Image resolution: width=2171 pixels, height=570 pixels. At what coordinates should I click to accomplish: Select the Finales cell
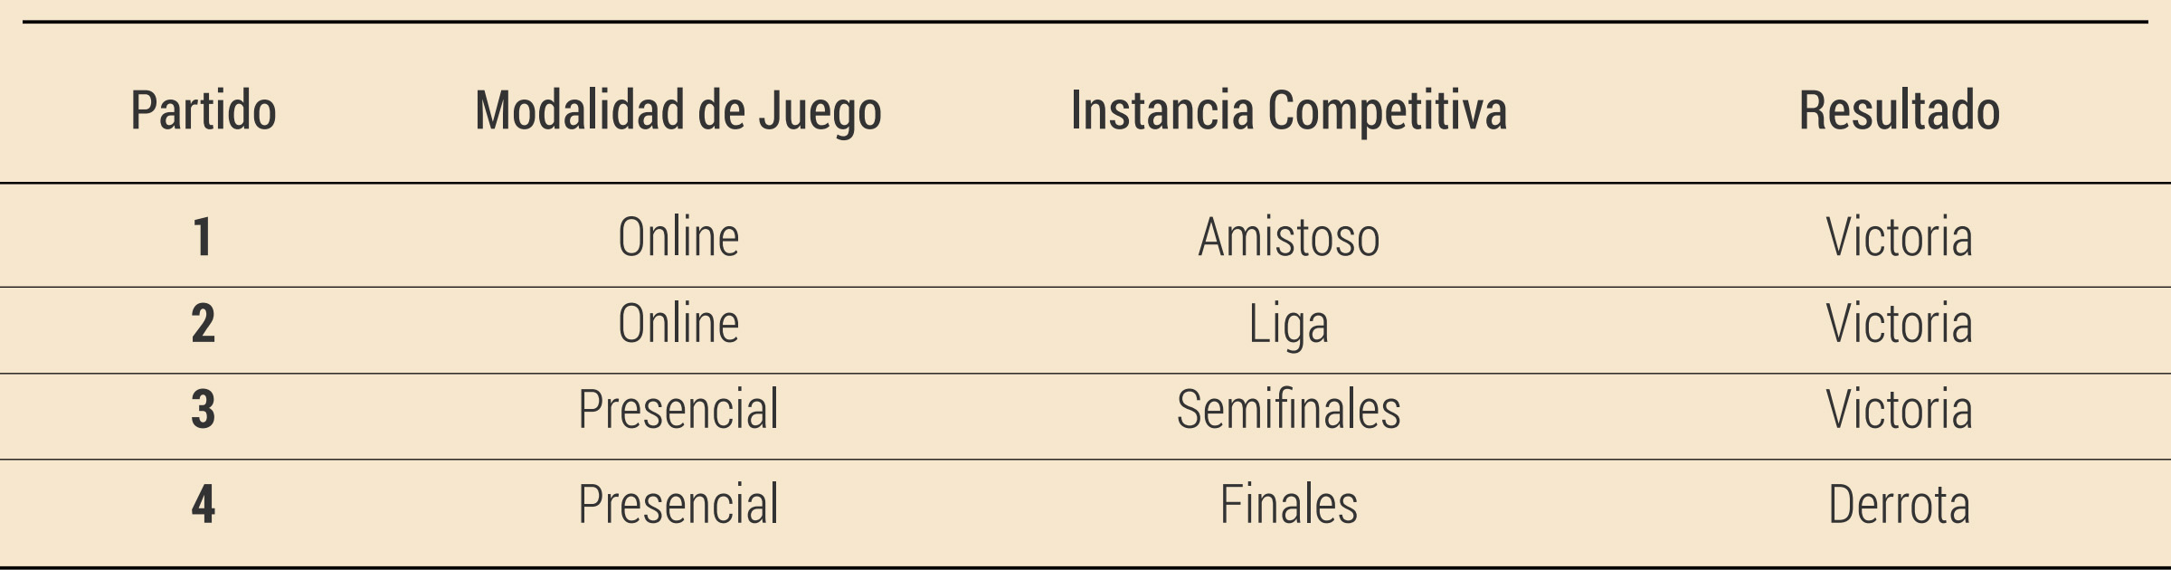[1288, 504]
